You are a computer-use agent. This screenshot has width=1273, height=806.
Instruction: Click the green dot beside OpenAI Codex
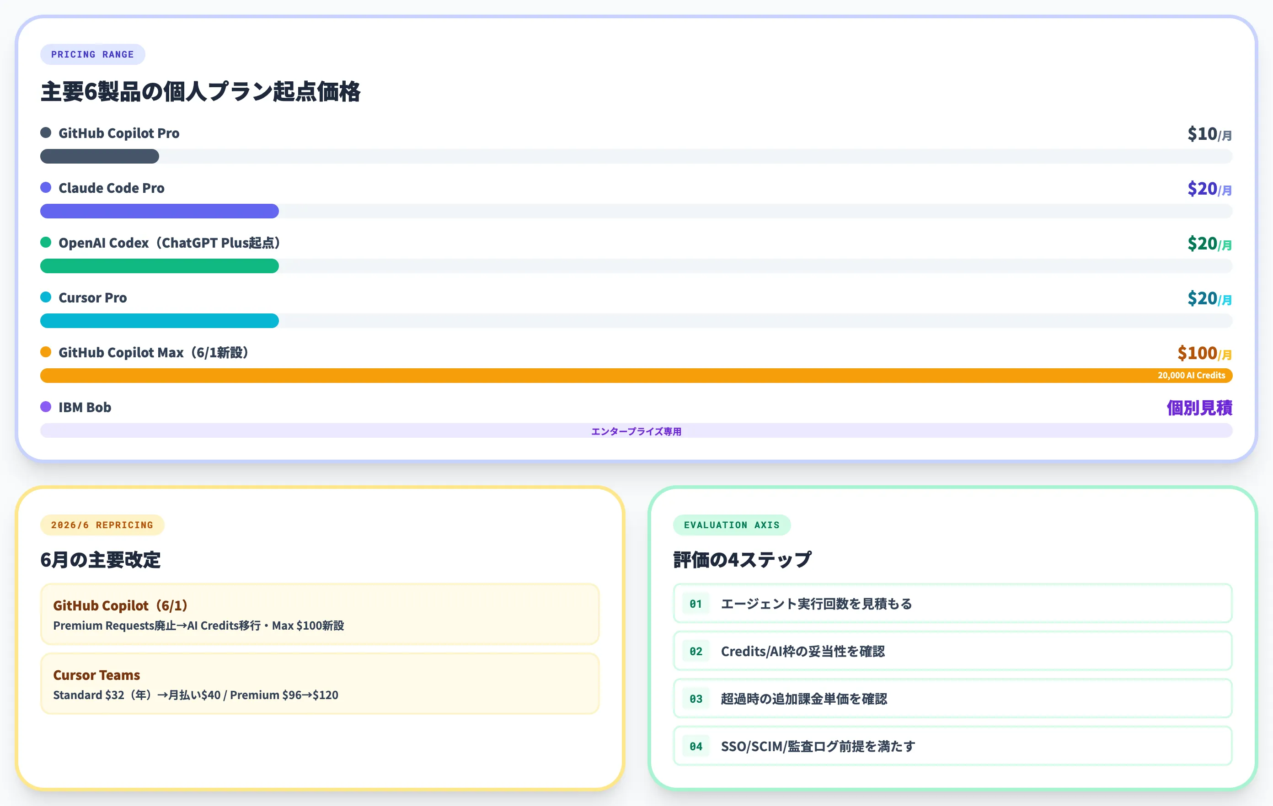click(46, 243)
